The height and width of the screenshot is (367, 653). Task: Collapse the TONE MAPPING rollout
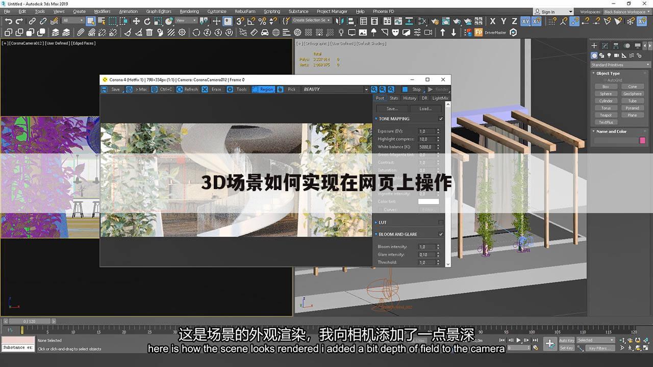click(376, 118)
